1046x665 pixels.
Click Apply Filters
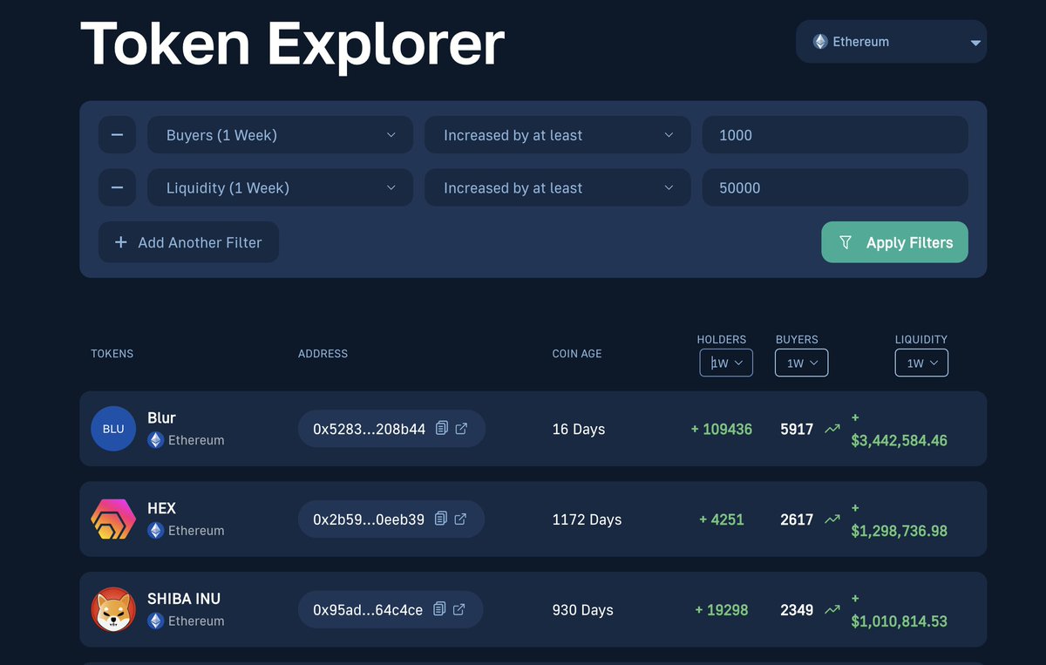coord(894,242)
